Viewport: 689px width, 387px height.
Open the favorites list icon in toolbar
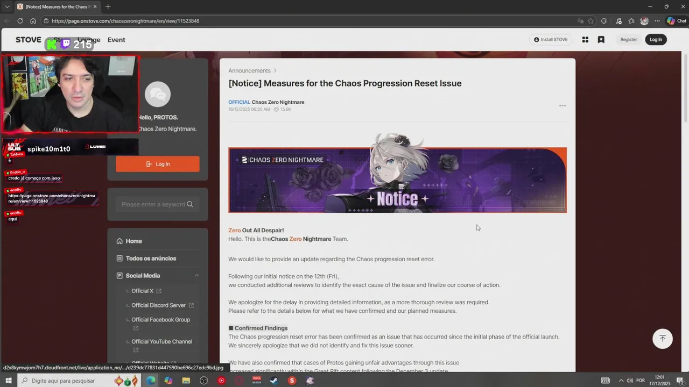tap(631, 21)
